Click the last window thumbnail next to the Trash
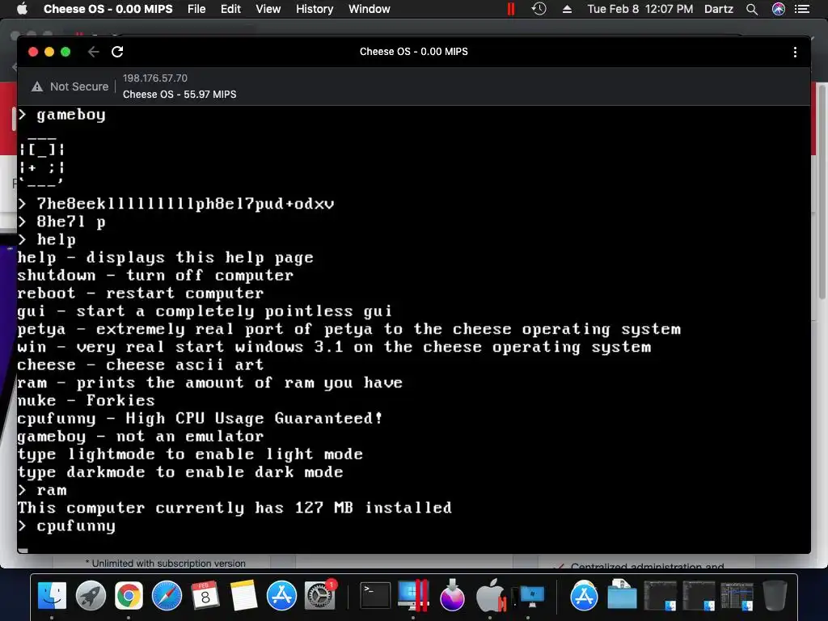Screen dimensions: 828x621 [737, 596]
